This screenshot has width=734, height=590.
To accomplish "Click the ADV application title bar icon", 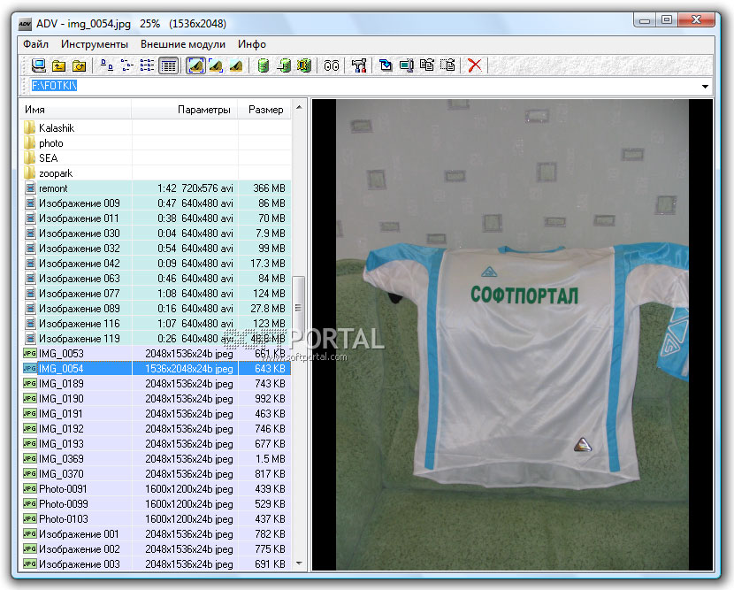I will [x=25, y=24].
